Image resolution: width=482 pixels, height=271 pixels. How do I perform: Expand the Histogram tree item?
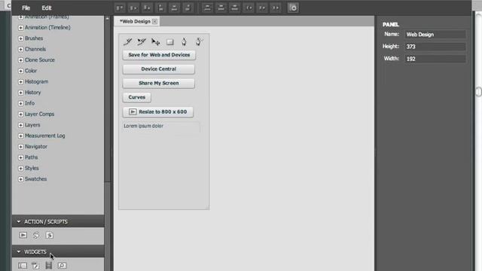coord(20,82)
